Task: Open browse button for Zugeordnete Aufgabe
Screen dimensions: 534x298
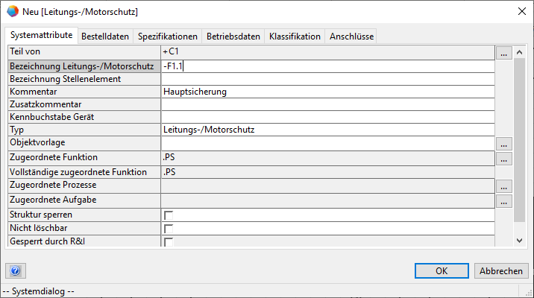Action: pos(505,201)
